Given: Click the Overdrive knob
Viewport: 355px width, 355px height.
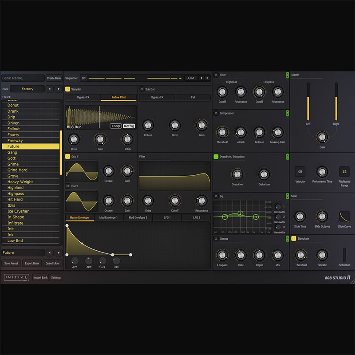Looking at the screenshot, I should click(237, 174).
